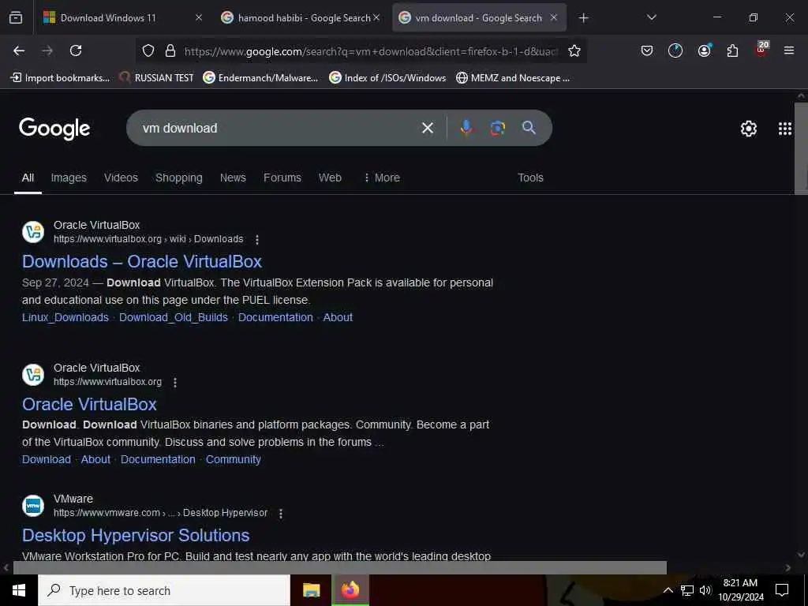Image resolution: width=808 pixels, height=606 pixels.
Task: Open Google quick settings gear
Action: (x=748, y=129)
